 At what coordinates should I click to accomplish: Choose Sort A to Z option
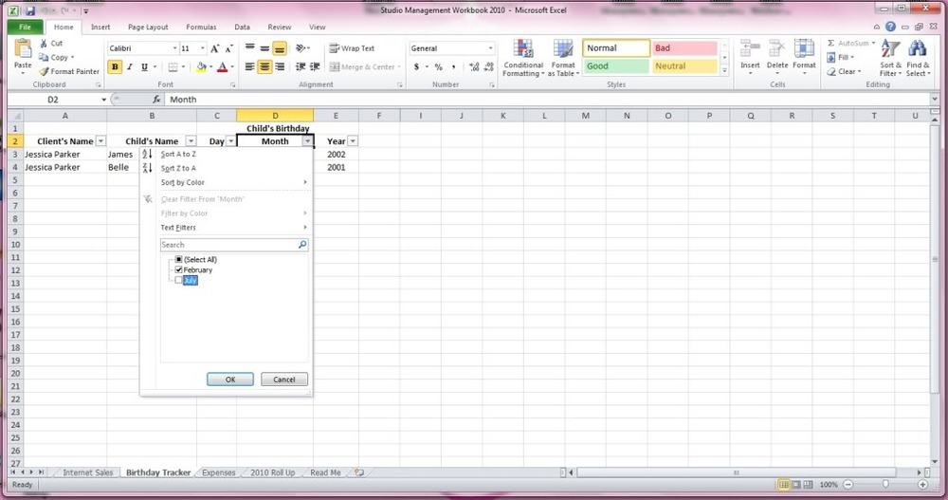click(x=178, y=154)
